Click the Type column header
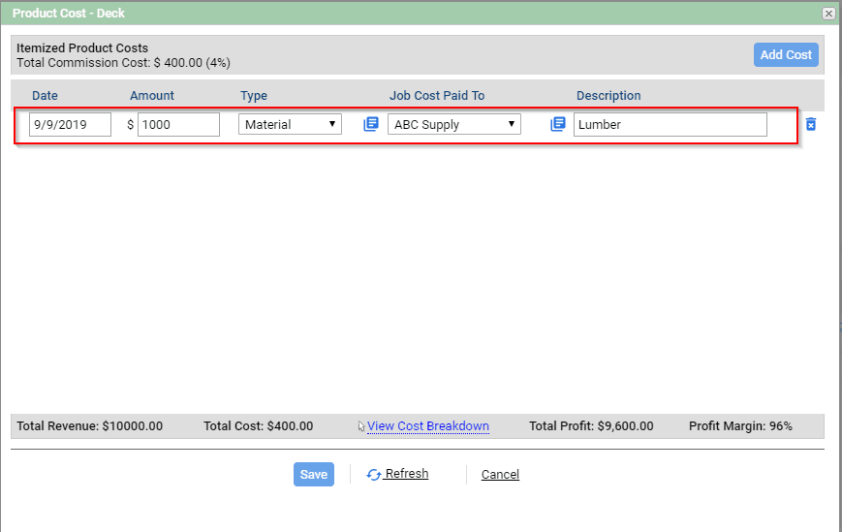842x532 pixels. 254,96
